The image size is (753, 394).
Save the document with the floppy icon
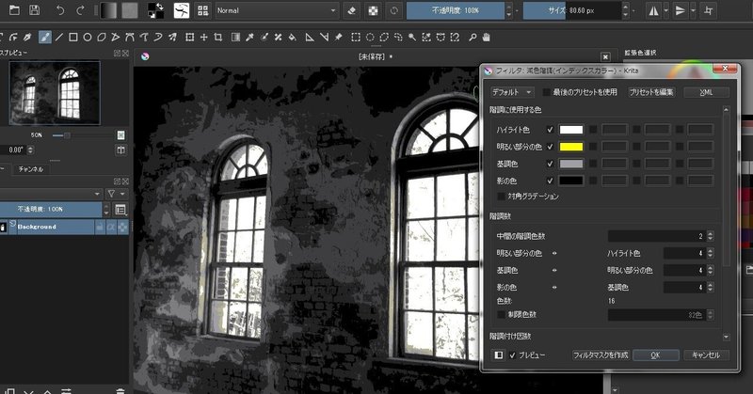point(35,10)
